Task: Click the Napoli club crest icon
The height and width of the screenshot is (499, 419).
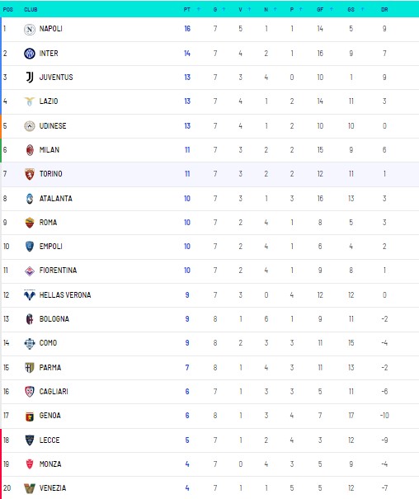Action: click(x=30, y=29)
